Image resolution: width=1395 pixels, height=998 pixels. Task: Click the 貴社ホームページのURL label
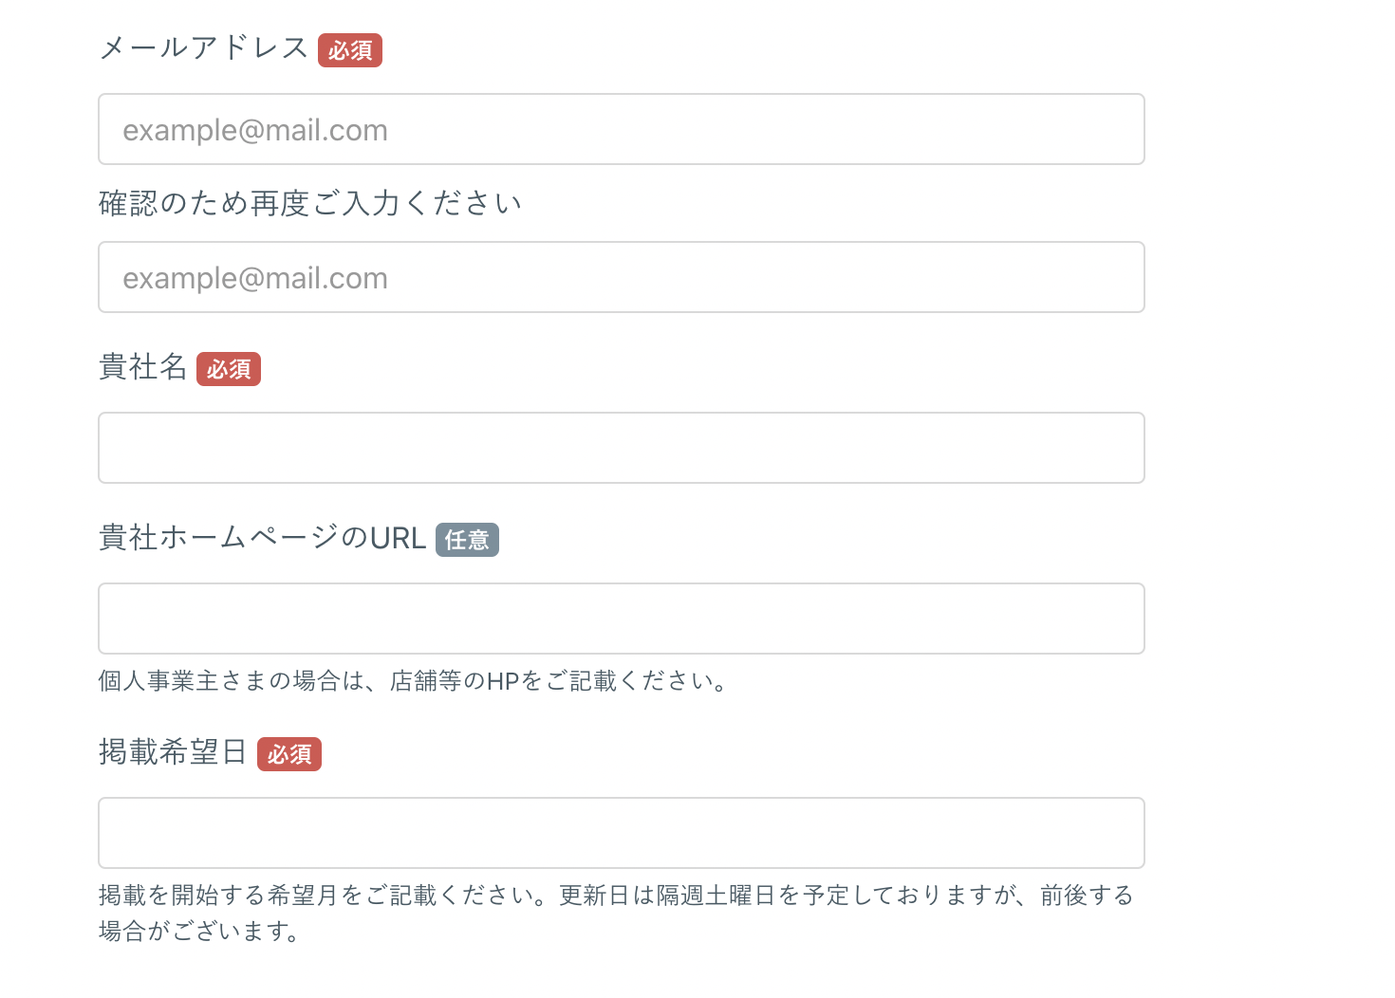click(x=262, y=538)
